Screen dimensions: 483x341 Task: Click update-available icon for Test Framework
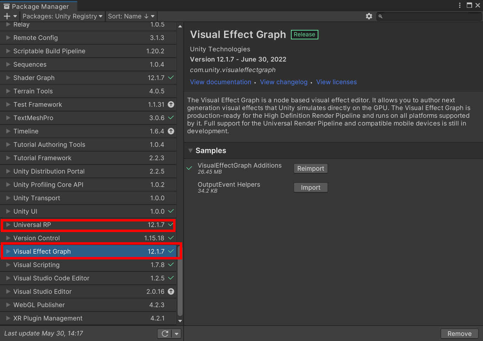click(x=171, y=104)
